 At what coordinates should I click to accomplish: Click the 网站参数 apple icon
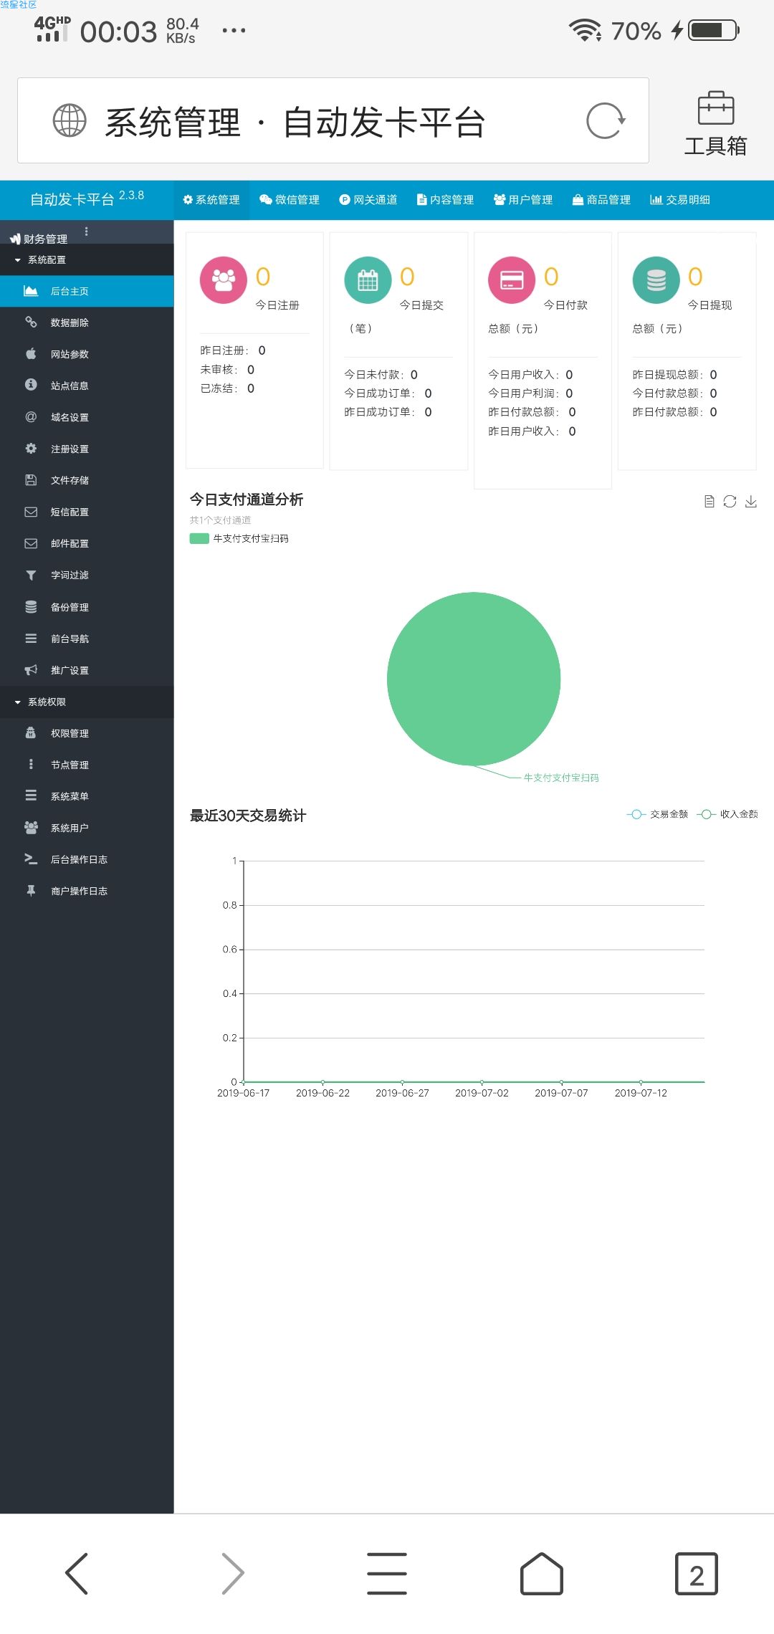[31, 354]
